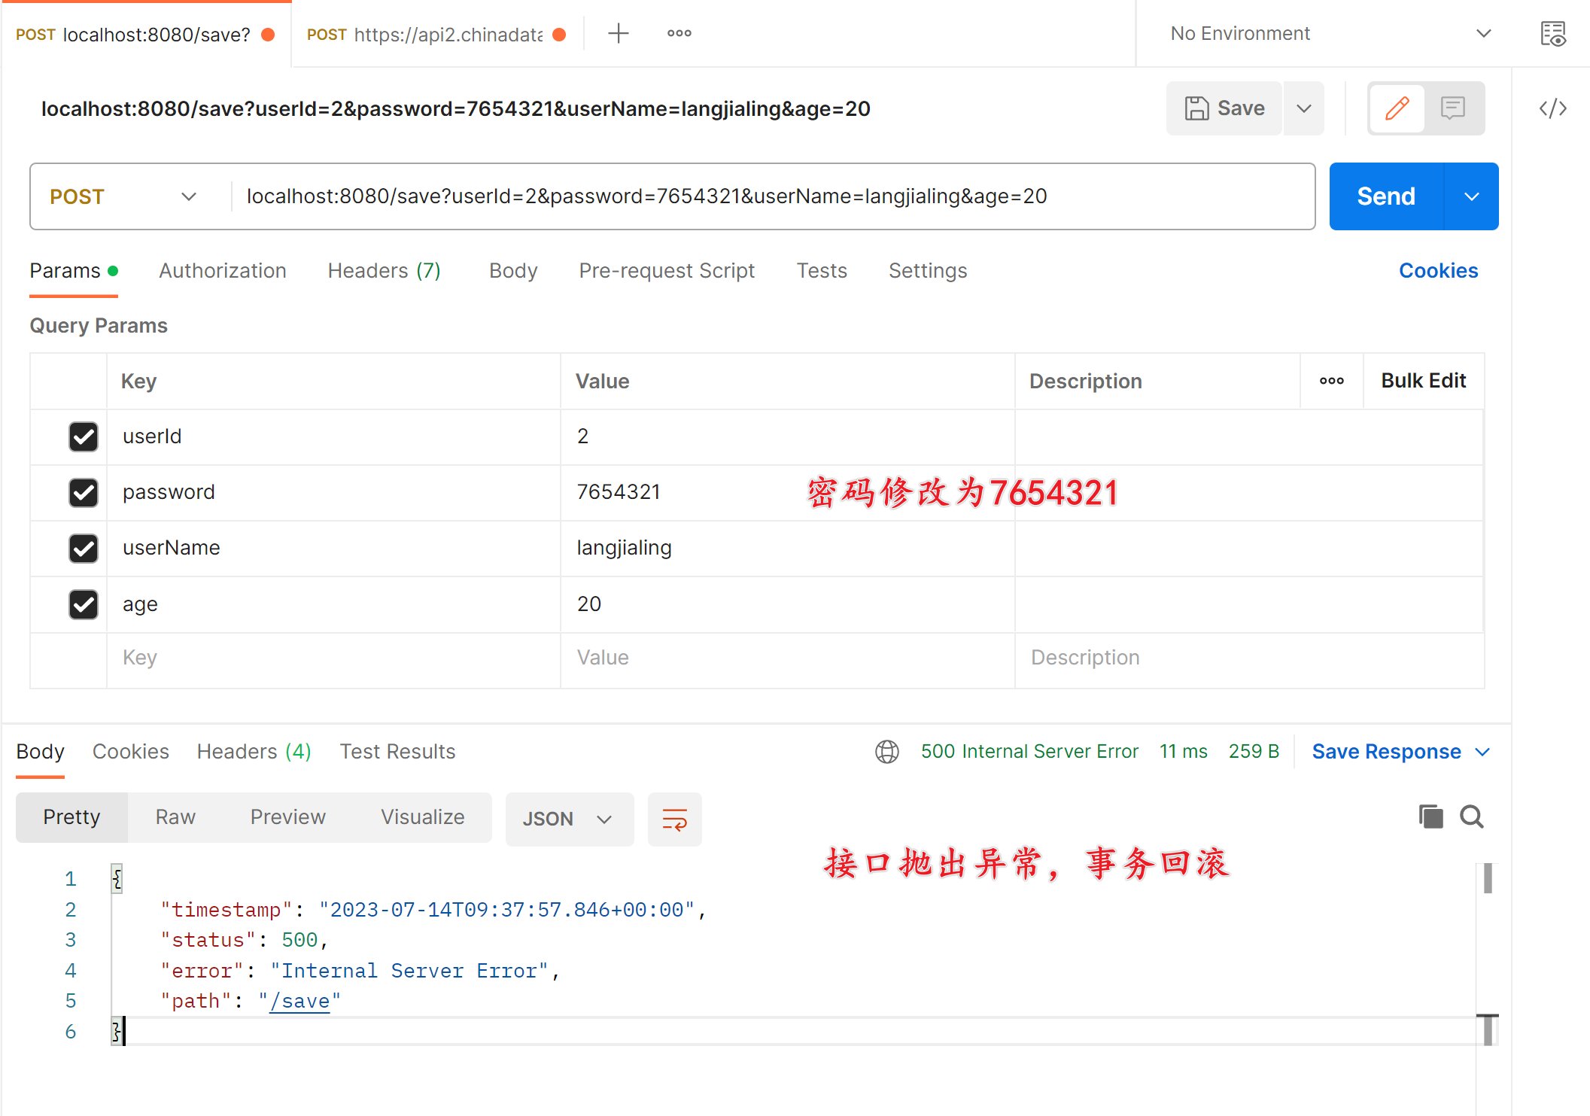Click the password value 7654321
Viewport: 1590px width, 1116px height.
coord(619,492)
